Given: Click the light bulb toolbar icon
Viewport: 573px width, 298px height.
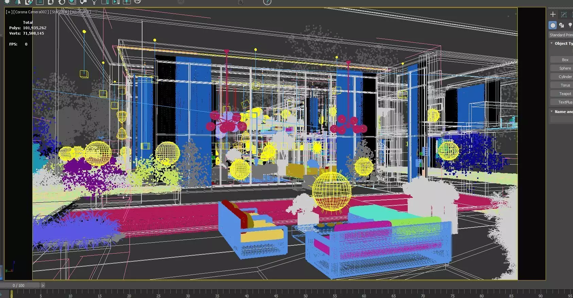Looking at the screenshot, I should click(x=94, y=2).
